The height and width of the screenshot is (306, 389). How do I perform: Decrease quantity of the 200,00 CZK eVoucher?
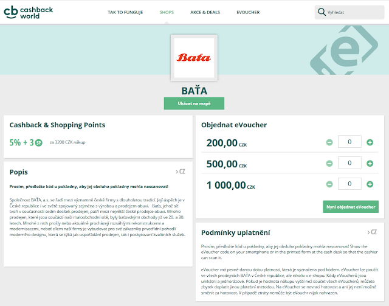[329, 142]
